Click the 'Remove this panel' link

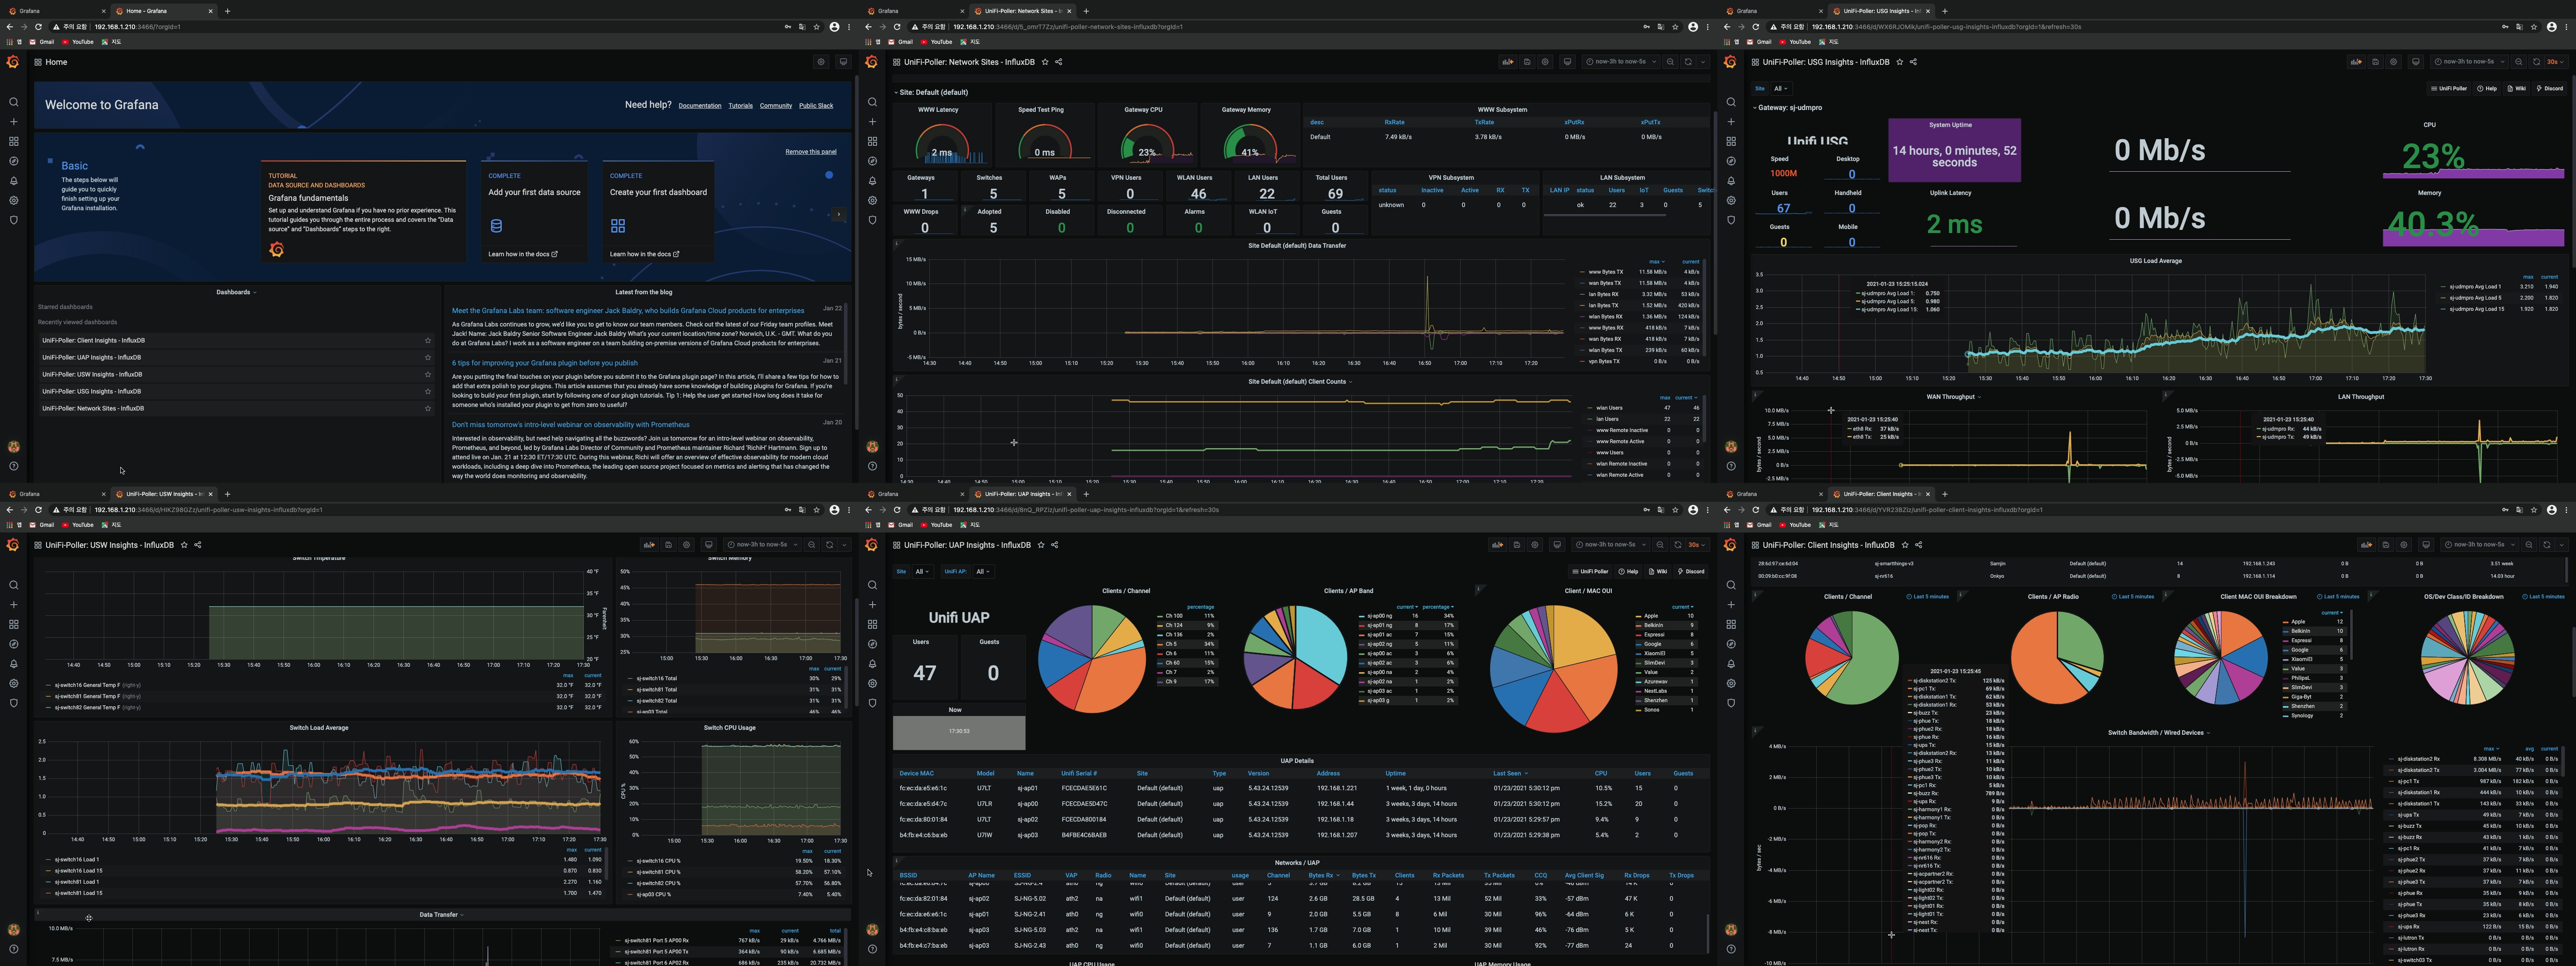point(810,152)
